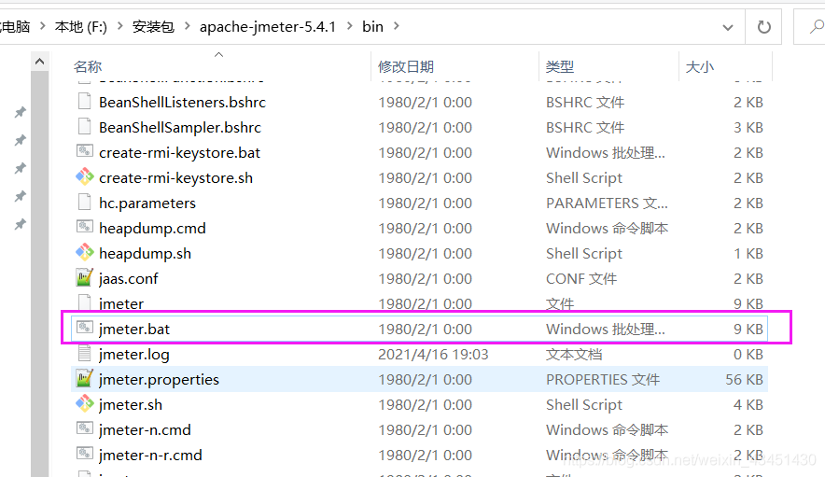Screen dimensions: 825x477
Task: Navigate to 安装包 breadcrumb
Action: (x=153, y=26)
